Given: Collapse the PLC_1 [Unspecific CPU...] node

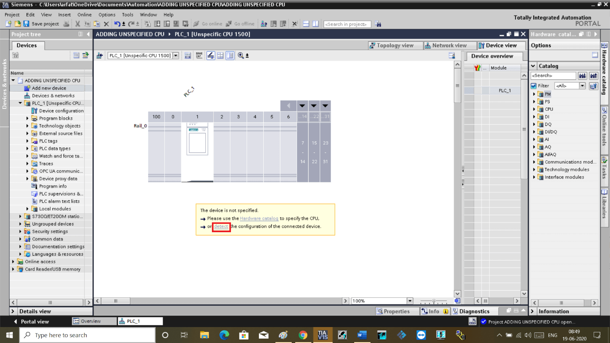Looking at the screenshot, I should pyautogui.click(x=20, y=103).
